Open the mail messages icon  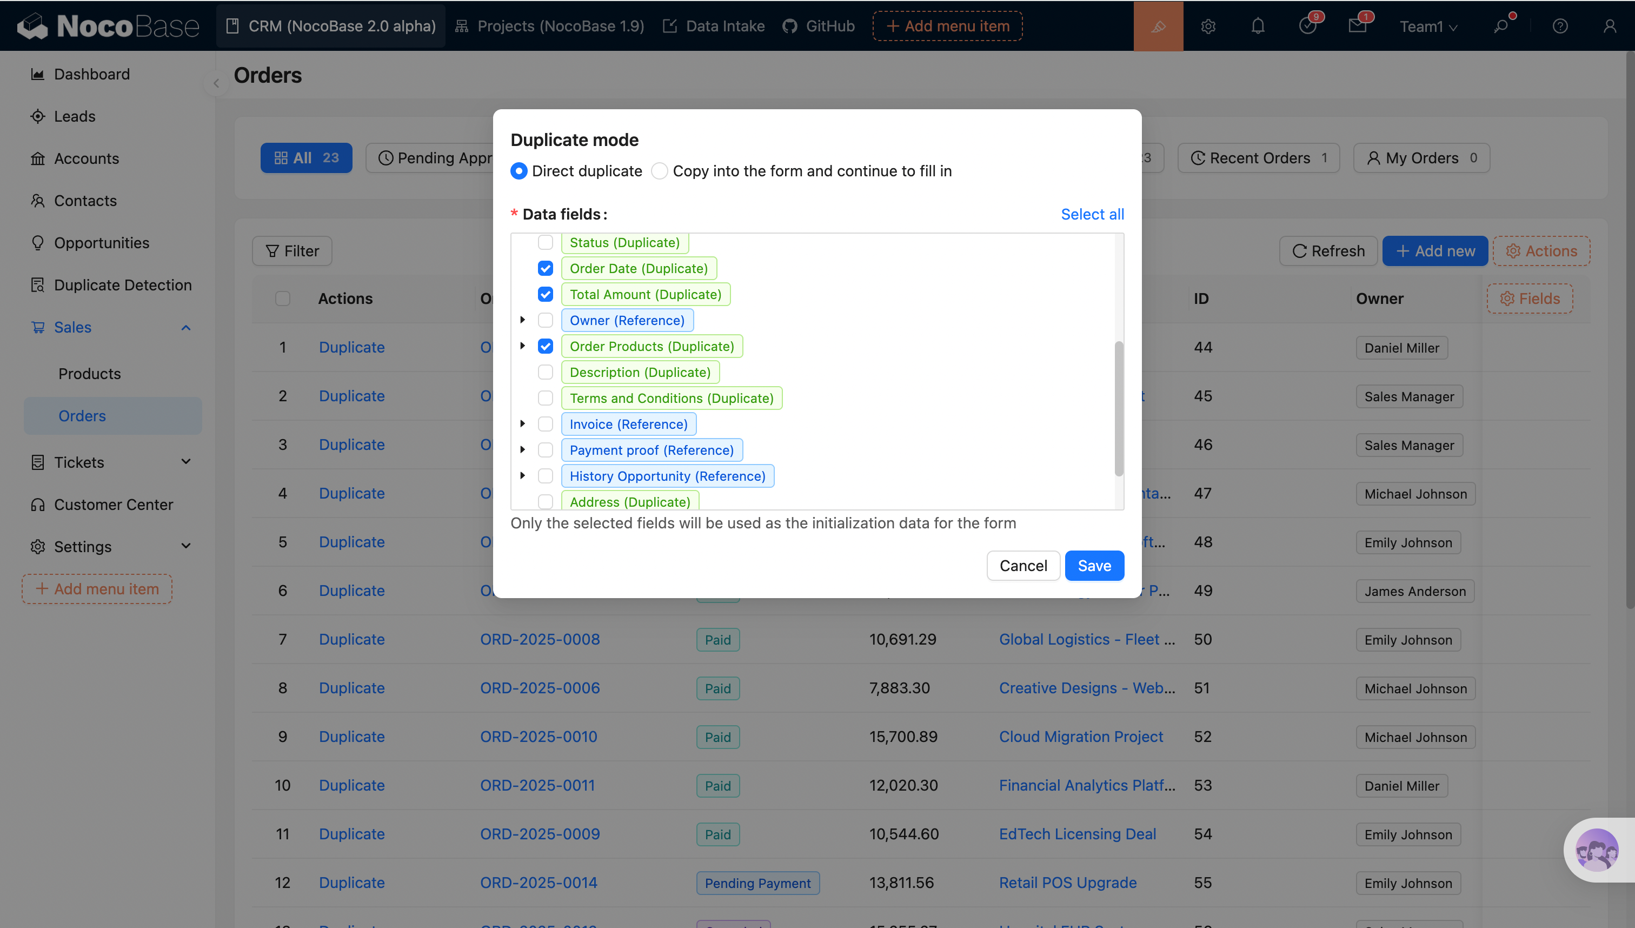coord(1357,26)
